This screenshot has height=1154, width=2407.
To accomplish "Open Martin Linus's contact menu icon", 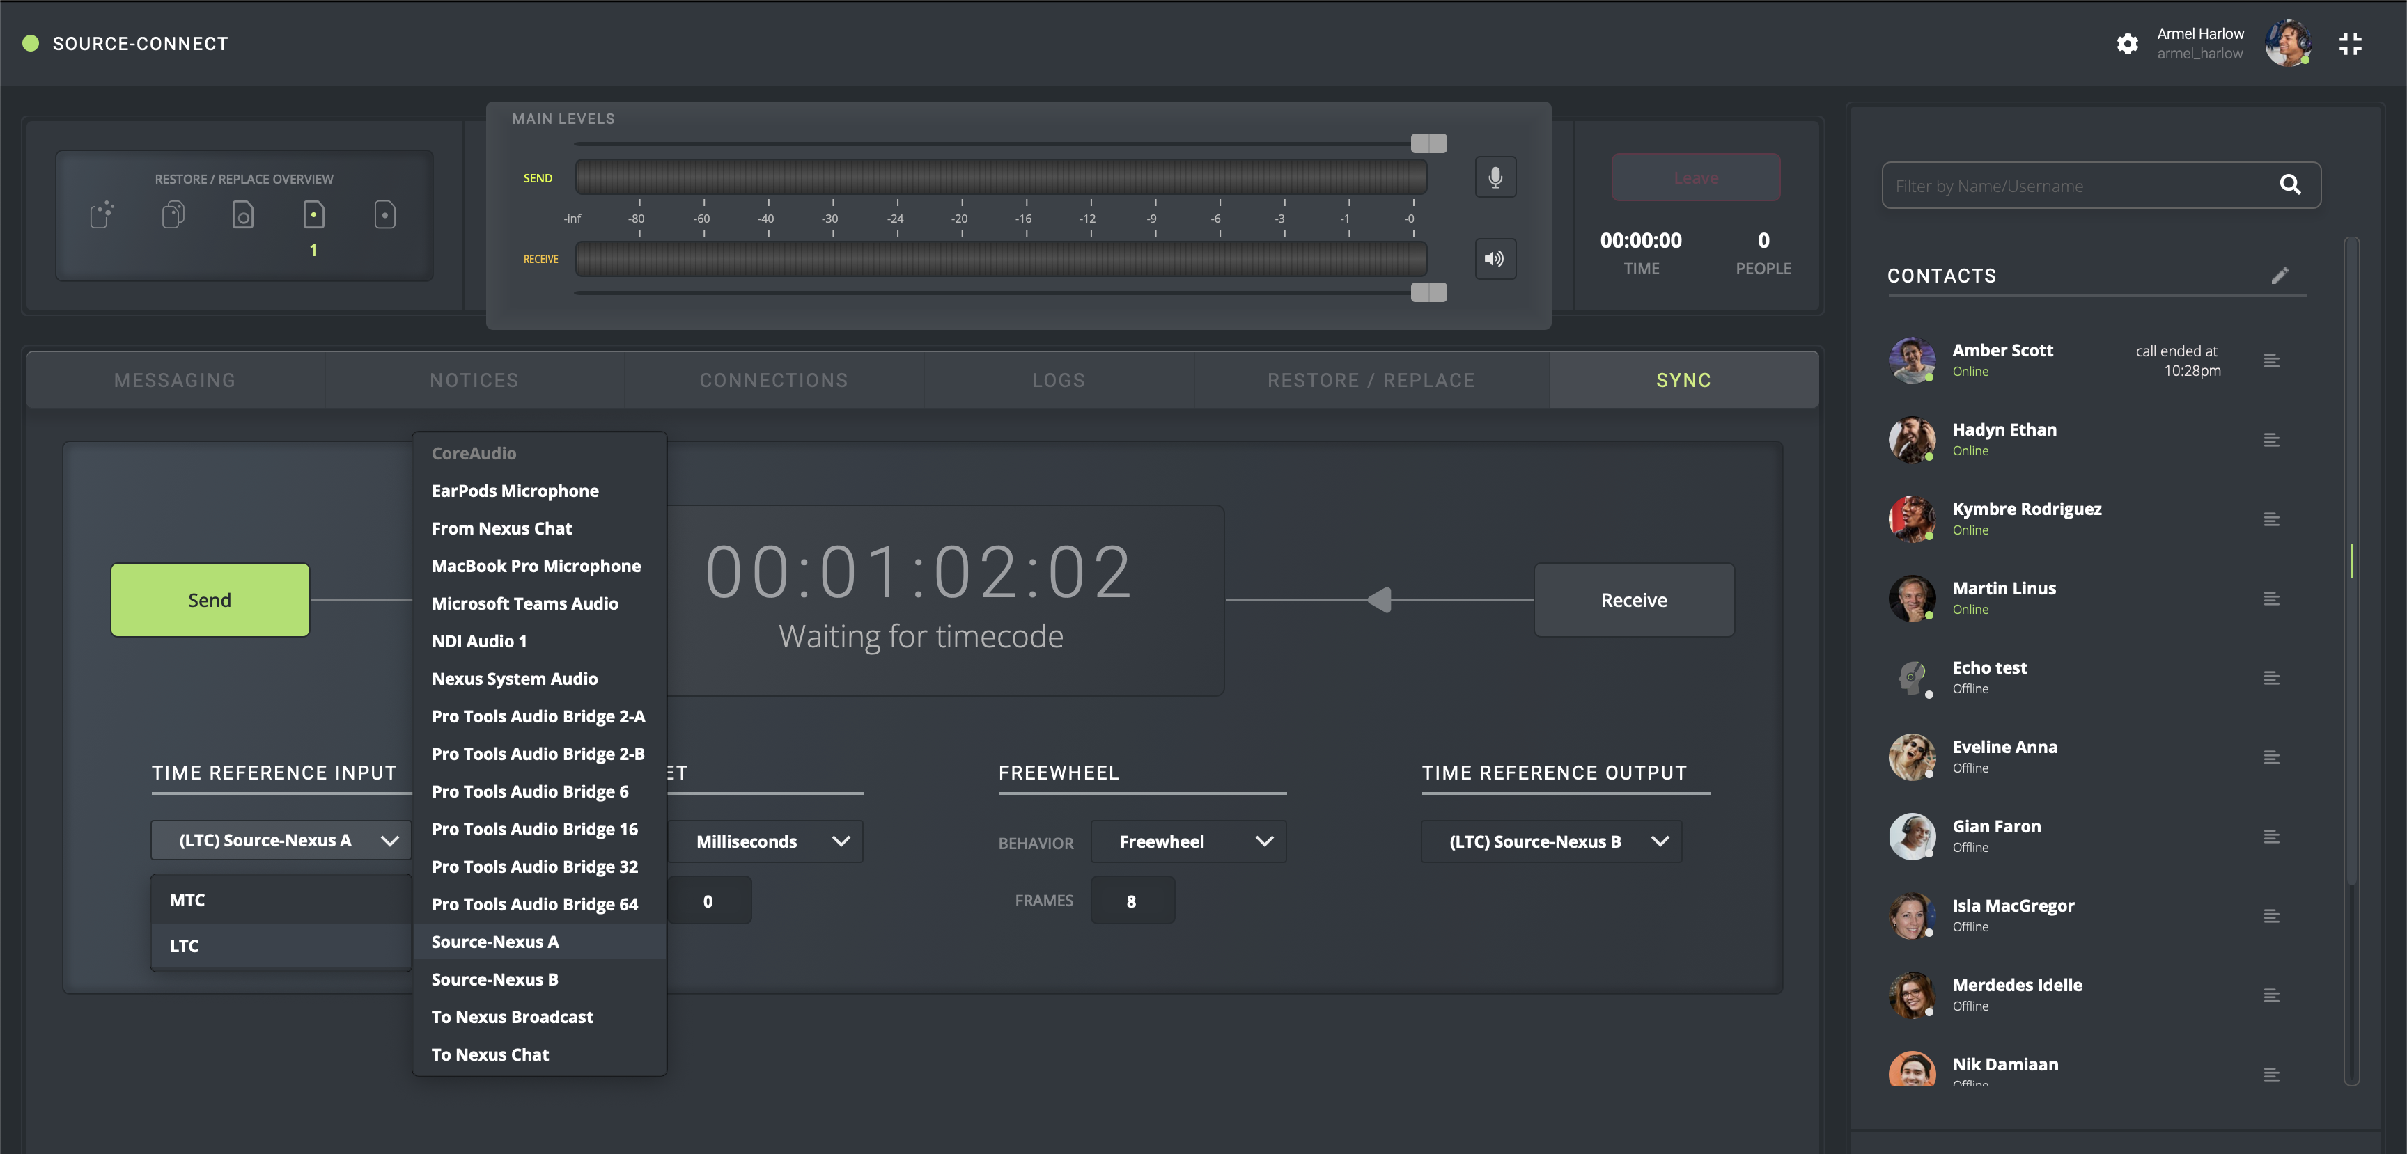I will pyautogui.click(x=2271, y=599).
